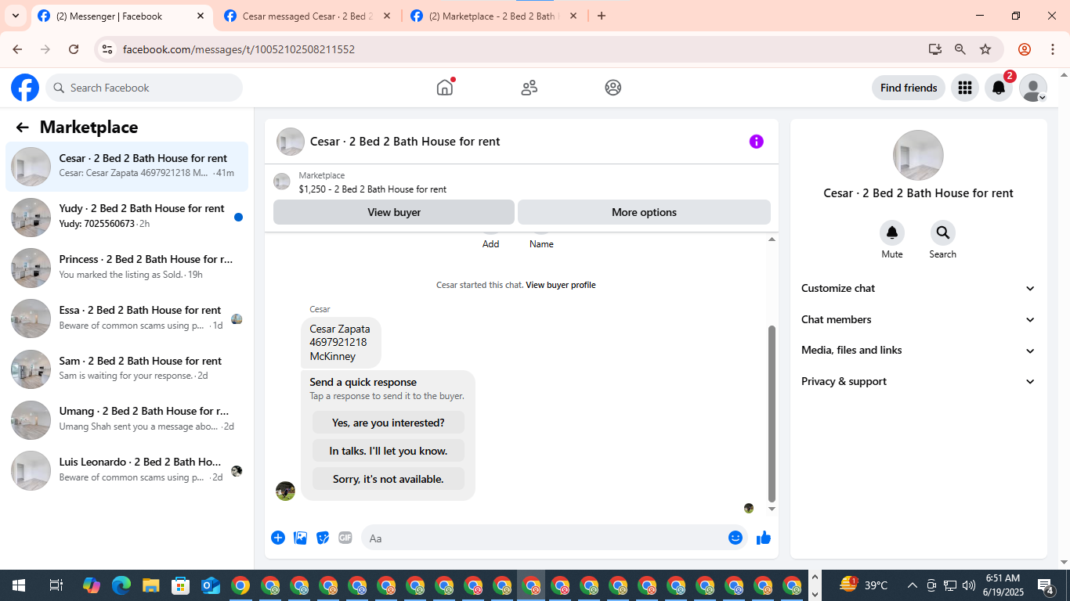Open Chrome tab search dropdown
Screen dimensions: 1070x601
coord(16,16)
